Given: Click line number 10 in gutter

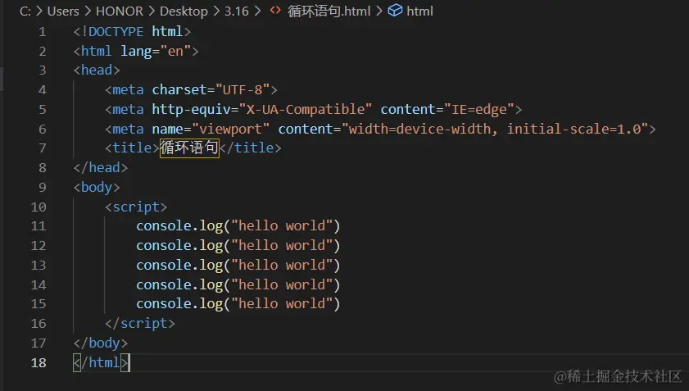Looking at the screenshot, I should pyautogui.click(x=39, y=207).
